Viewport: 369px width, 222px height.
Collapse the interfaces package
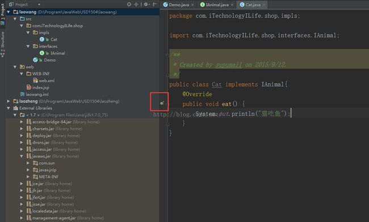point(28,46)
